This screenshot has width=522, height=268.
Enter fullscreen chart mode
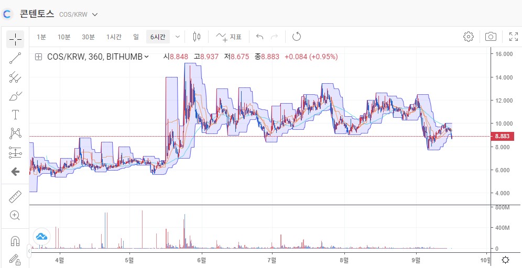514,37
